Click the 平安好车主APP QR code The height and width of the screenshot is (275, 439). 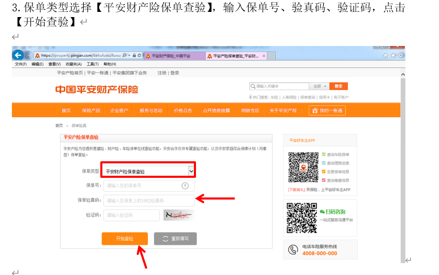pyautogui.click(x=303, y=168)
